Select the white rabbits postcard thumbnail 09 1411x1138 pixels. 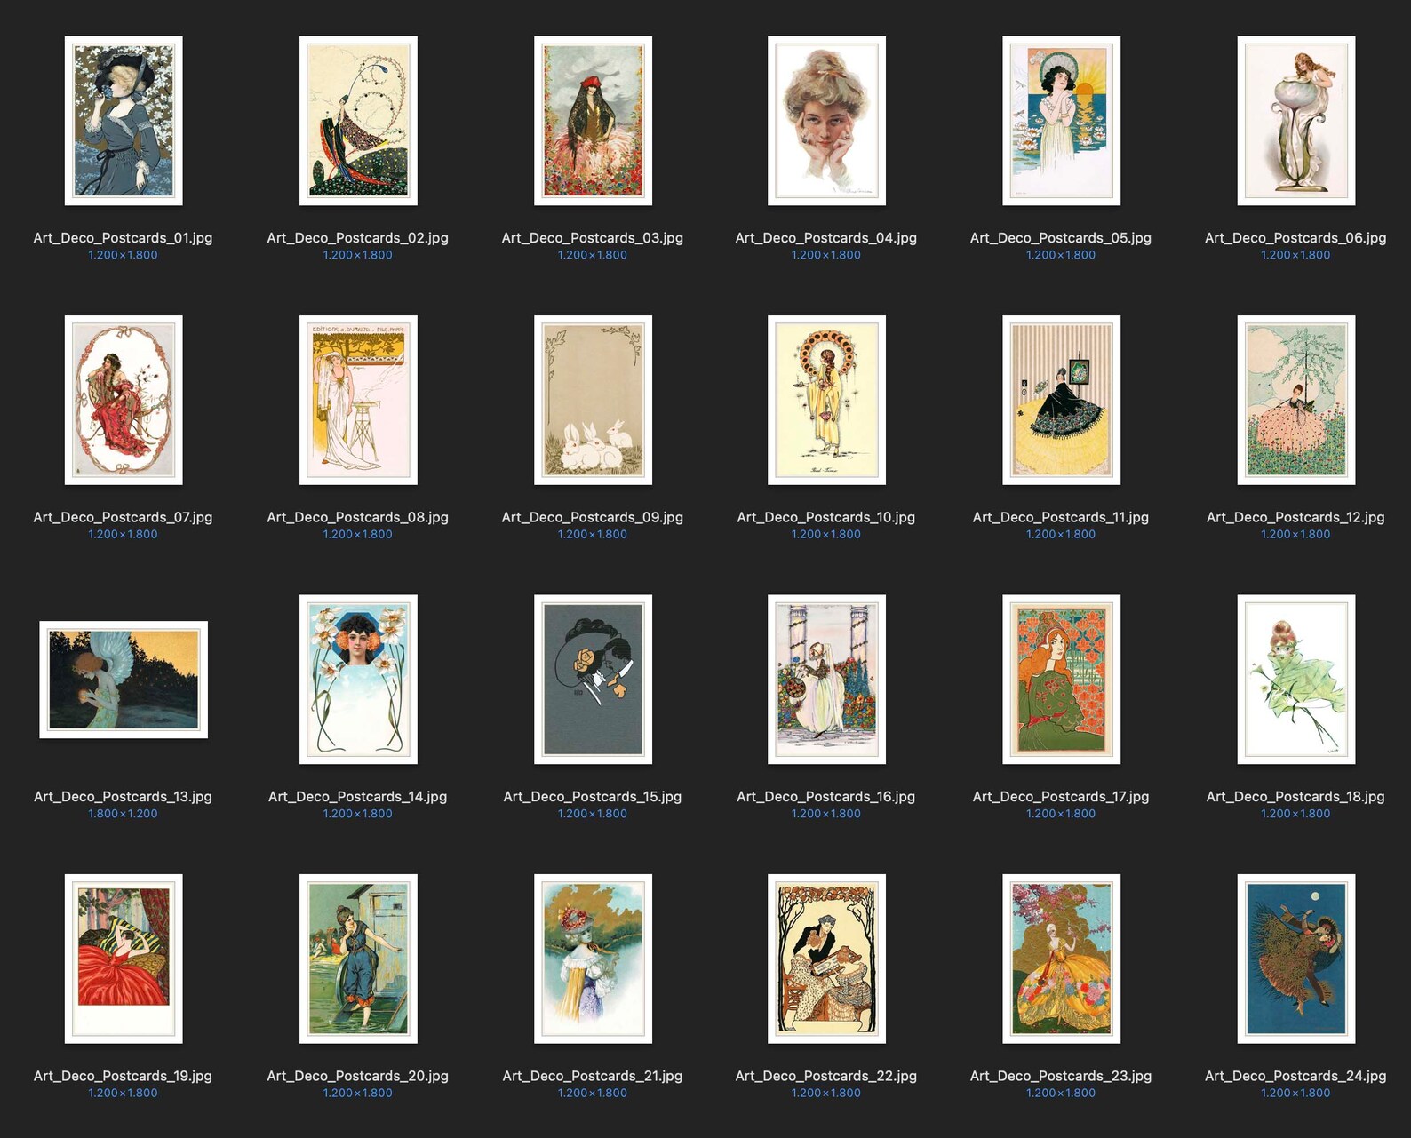click(593, 400)
